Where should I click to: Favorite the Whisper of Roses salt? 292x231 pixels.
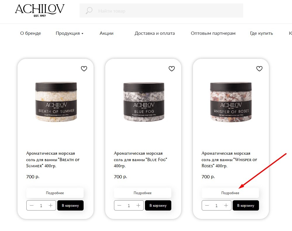(x=260, y=69)
